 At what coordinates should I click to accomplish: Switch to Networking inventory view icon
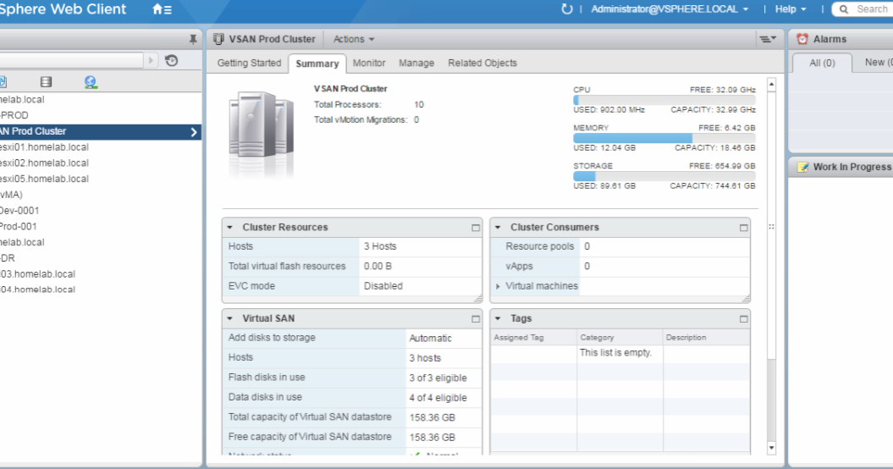[x=91, y=82]
